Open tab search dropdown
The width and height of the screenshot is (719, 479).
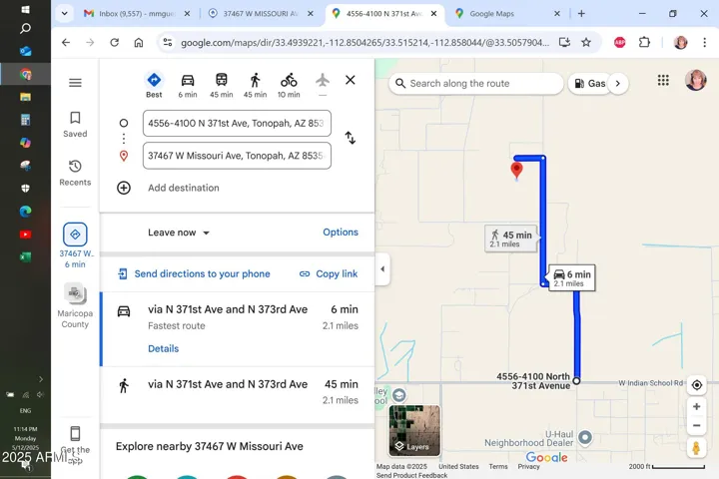point(65,14)
